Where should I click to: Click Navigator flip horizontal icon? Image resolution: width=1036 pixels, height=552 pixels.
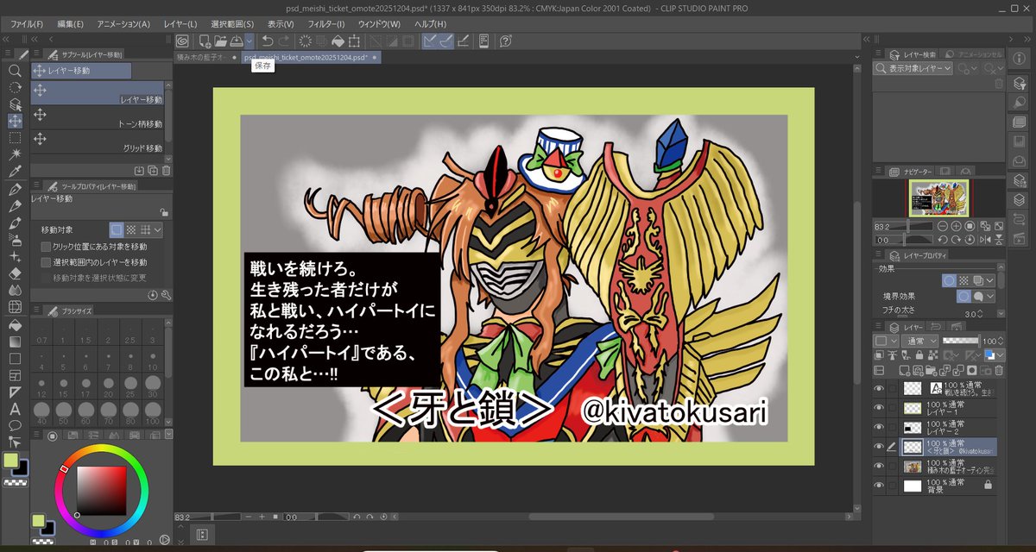pyautogui.click(x=985, y=240)
